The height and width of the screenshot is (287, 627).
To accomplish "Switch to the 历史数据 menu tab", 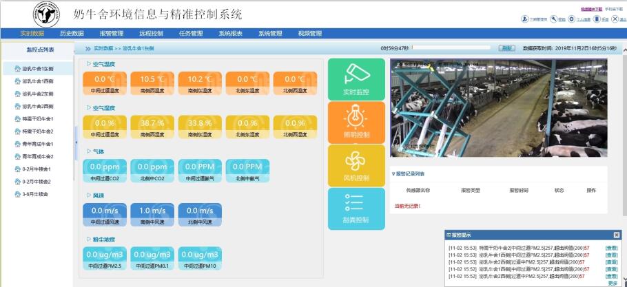I will (72, 33).
